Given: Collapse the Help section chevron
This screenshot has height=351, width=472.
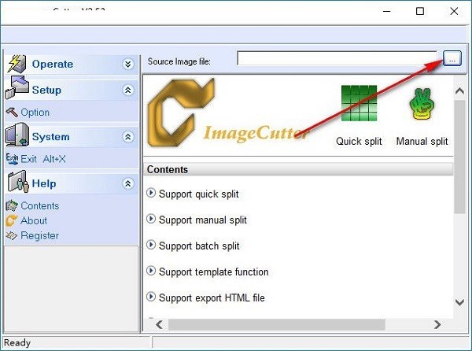Looking at the screenshot, I should coord(128,183).
